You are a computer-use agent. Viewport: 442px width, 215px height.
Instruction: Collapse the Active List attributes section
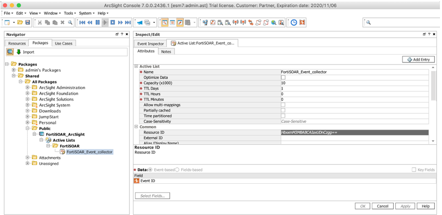click(137, 67)
